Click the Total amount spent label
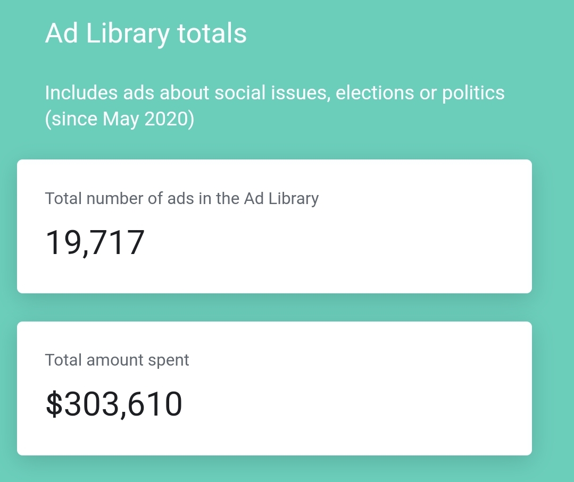574x482 pixels. [117, 360]
